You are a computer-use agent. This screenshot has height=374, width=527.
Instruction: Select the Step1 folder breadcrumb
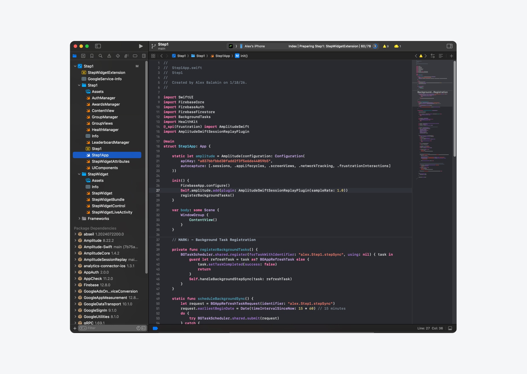coord(198,56)
